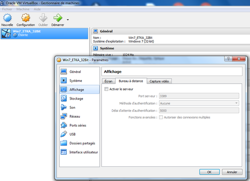Switch to the Capture vidéo tab

click(x=159, y=81)
